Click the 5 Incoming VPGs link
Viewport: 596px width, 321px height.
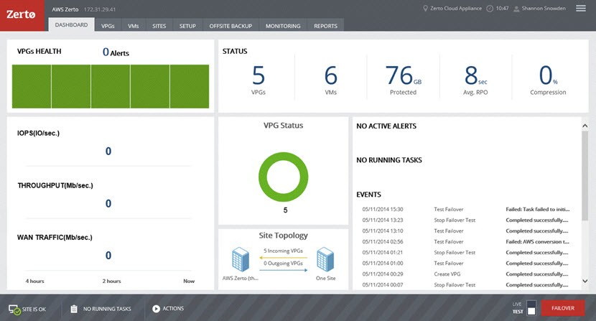coord(284,250)
